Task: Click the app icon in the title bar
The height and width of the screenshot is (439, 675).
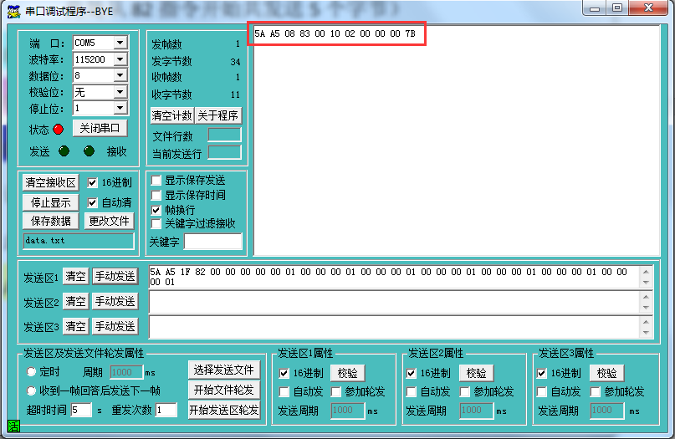Action: [x=13, y=11]
